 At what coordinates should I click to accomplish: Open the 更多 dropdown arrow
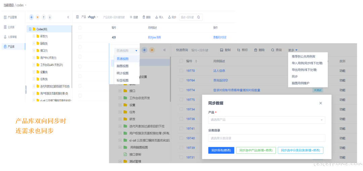296,50
